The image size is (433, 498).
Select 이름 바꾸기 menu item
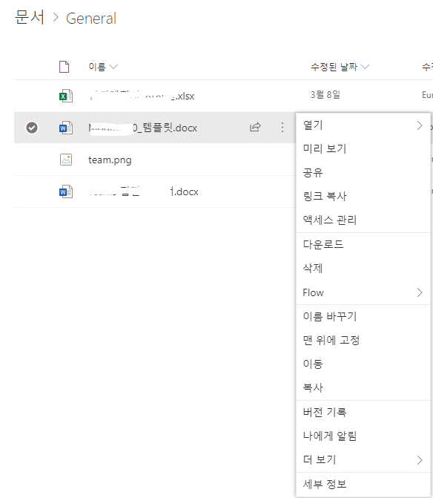363,316
